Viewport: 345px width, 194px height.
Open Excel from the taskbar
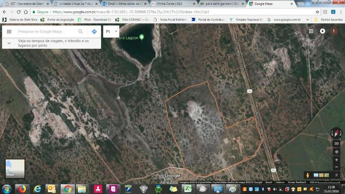click(188, 189)
